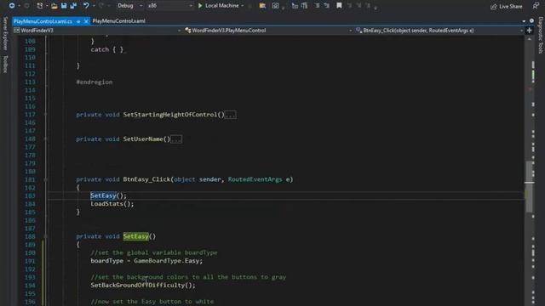The width and height of the screenshot is (545, 306).
Task: Click the New Project toolbar icon
Action: click(40, 6)
